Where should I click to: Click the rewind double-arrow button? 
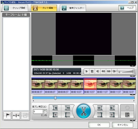(103, 72)
